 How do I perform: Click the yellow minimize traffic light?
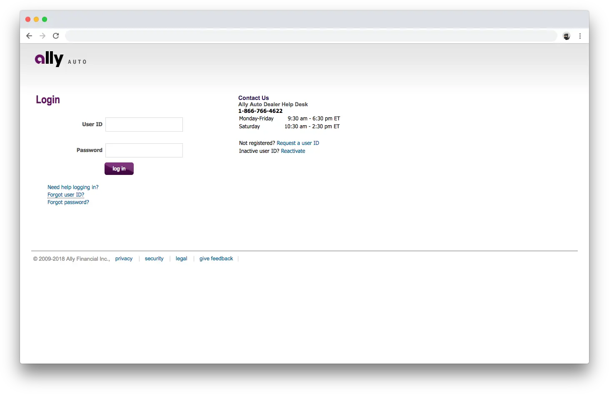pyautogui.click(x=36, y=19)
